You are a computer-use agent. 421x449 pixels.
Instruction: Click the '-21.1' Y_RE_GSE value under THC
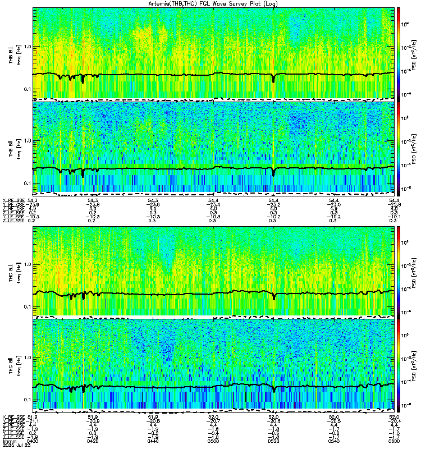point(33,421)
